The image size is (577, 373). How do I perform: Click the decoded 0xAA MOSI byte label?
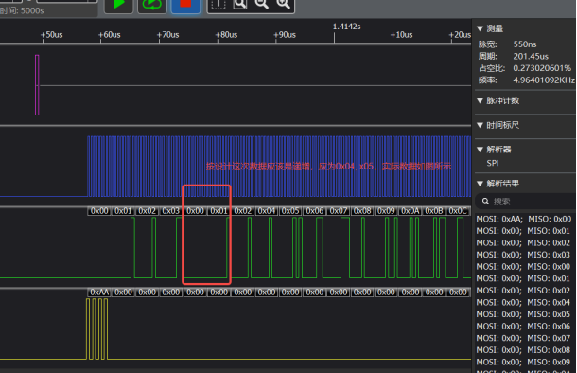coord(99,293)
